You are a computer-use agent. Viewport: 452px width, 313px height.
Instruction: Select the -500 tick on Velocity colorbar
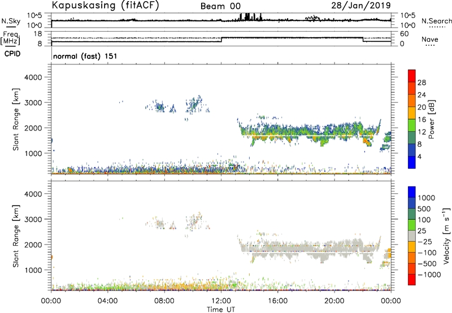point(427,264)
